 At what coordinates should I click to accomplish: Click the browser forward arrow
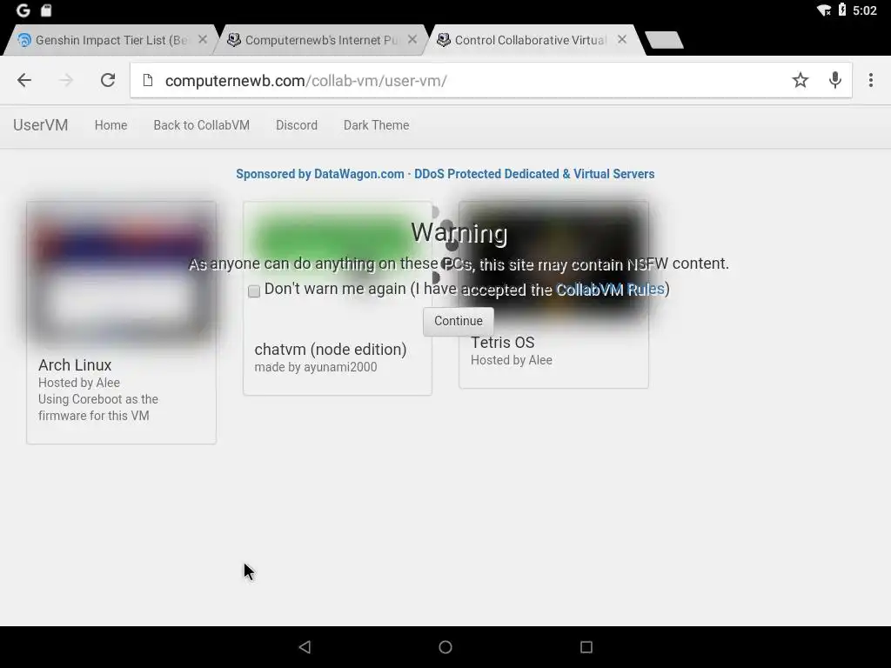tap(66, 80)
